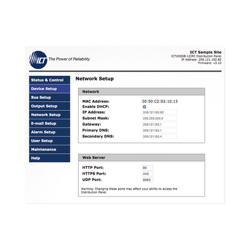Open Output Setup menu item
Image resolution: width=249 pixels, height=249 pixels.
pyautogui.click(x=50, y=106)
